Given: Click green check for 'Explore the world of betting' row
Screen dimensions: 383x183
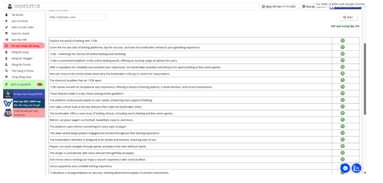Looking at the screenshot, I should tap(343, 41).
